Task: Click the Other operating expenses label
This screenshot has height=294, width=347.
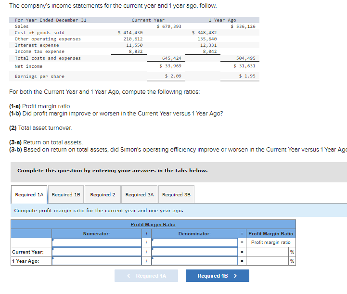Action: click(48, 39)
